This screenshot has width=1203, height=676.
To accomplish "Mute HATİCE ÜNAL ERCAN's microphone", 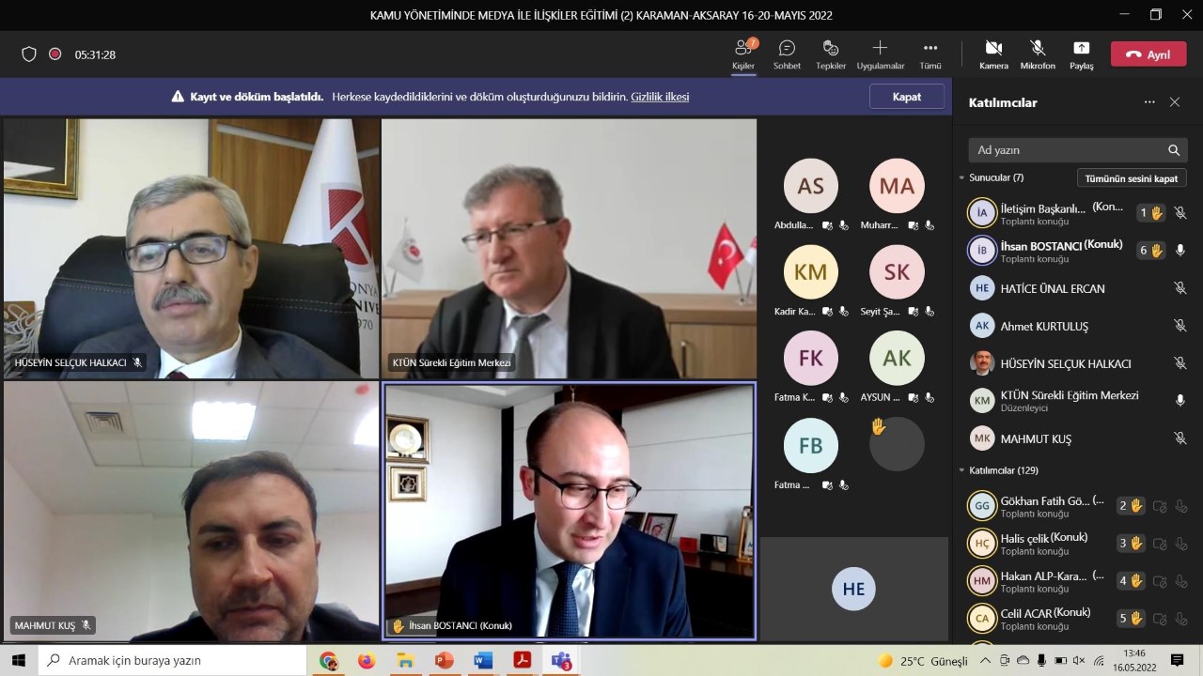I will click(1180, 288).
